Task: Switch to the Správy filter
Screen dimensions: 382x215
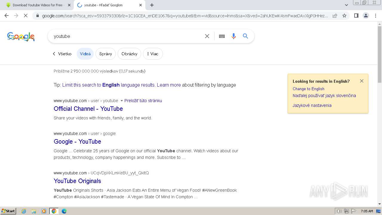Action: (x=106, y=54)
